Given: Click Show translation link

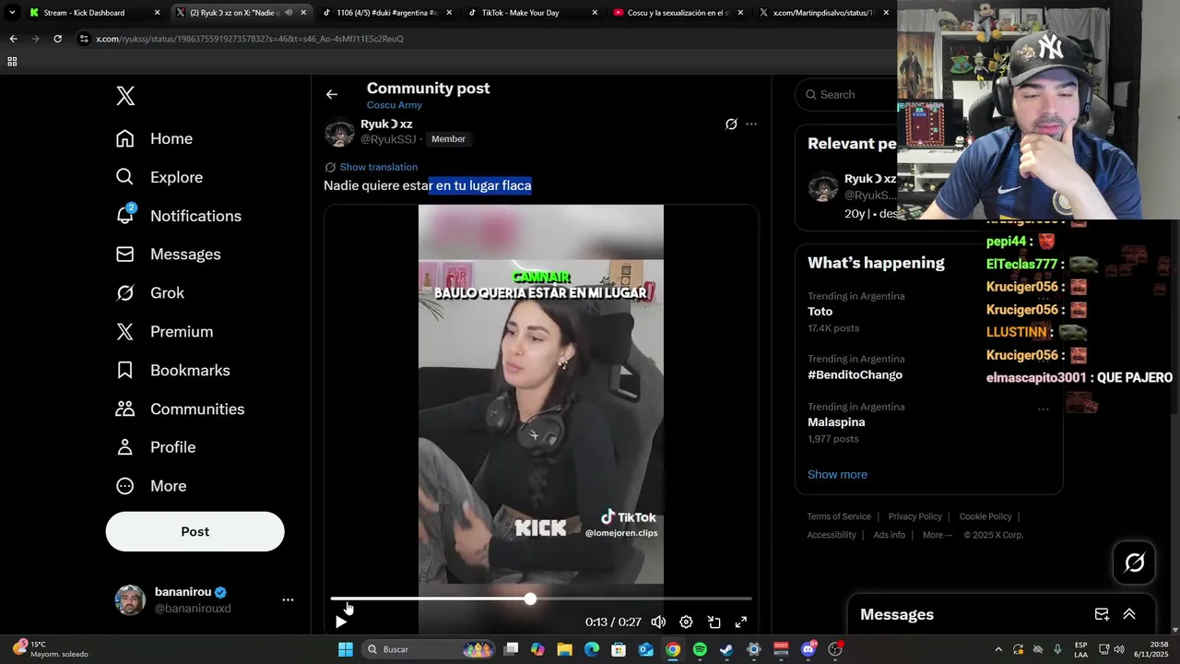Looking at the screenshot, I should click(x=378, y=167).
